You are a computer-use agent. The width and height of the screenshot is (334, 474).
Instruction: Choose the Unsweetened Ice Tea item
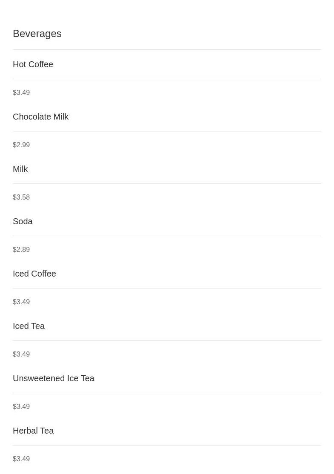coord(54,378)
